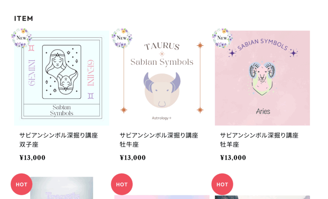Open the サビアンシンボル深掘り講座 牡牛座 title link
The height and width of the screenshot is (199, 328).
coord(159,140)
